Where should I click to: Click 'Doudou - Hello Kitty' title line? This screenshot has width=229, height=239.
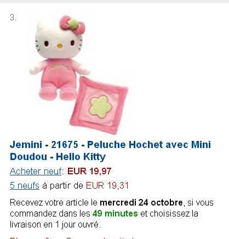point(58,157)
